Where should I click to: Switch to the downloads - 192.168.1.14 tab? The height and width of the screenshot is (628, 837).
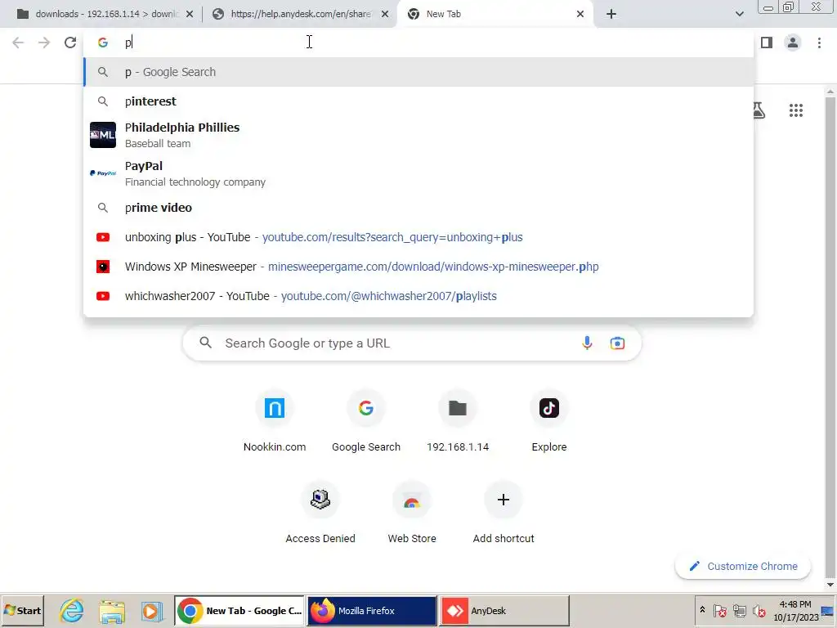pos(105,14)
